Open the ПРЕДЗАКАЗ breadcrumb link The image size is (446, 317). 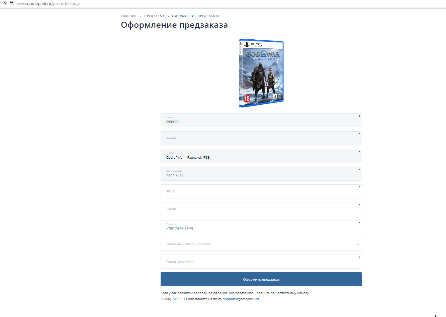[154, 16]
